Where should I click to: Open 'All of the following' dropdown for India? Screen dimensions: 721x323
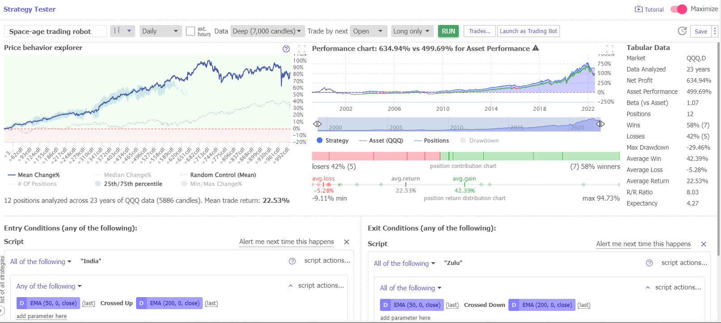point(41,262)
